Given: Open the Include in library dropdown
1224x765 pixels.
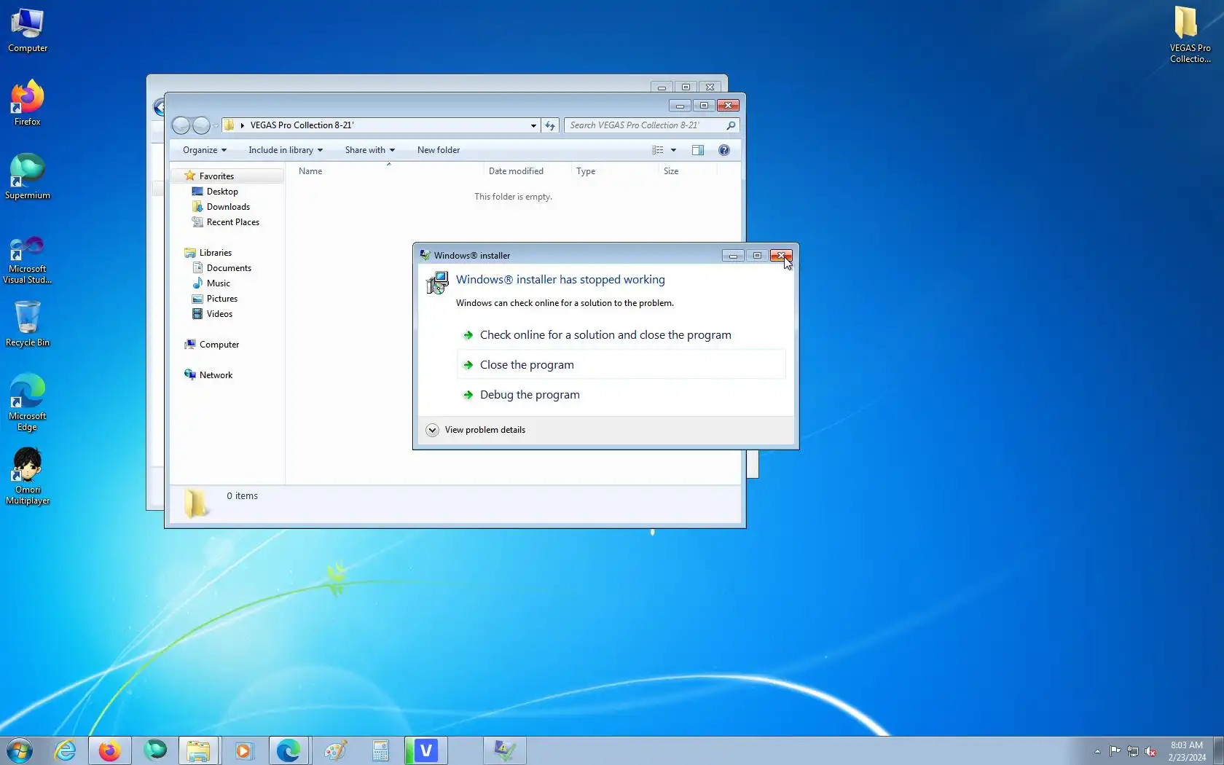Looking at the screenshot, I should click(286, 150).
